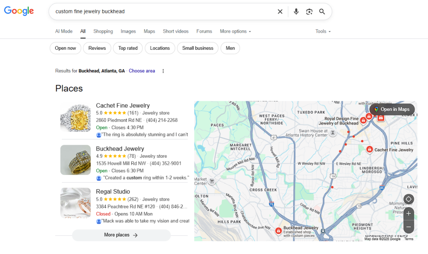428x254 pixels.
Task: Click the "Opens 10 AM Mon" hours text
Action: [133, 214]
